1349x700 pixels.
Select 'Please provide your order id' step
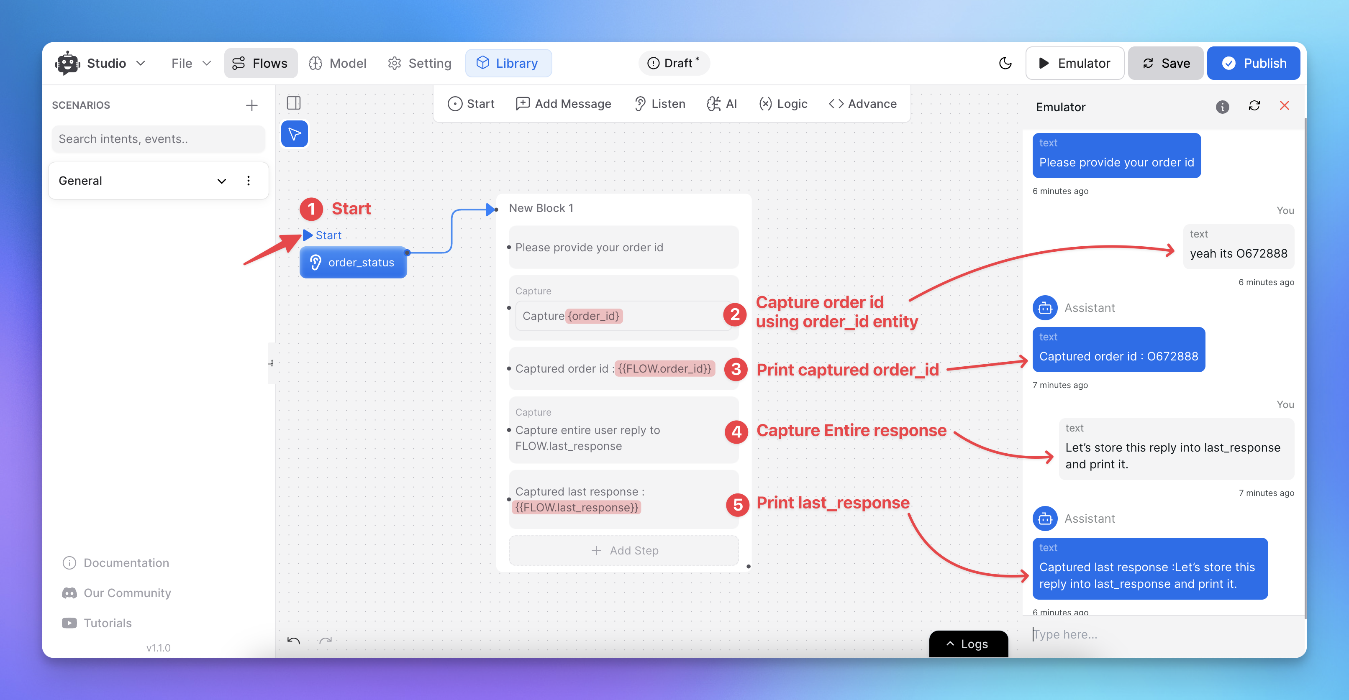(623, 248)
